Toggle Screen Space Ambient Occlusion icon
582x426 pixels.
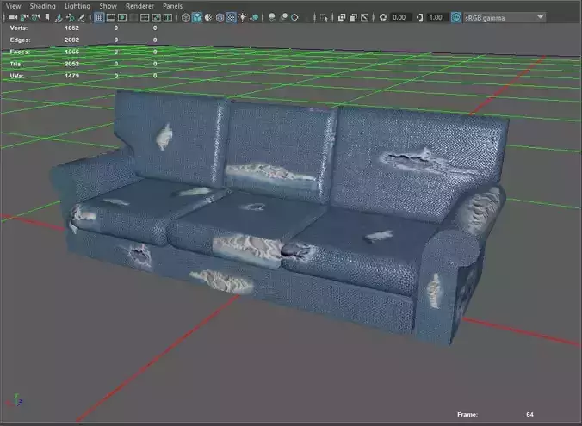pos(272,17)
